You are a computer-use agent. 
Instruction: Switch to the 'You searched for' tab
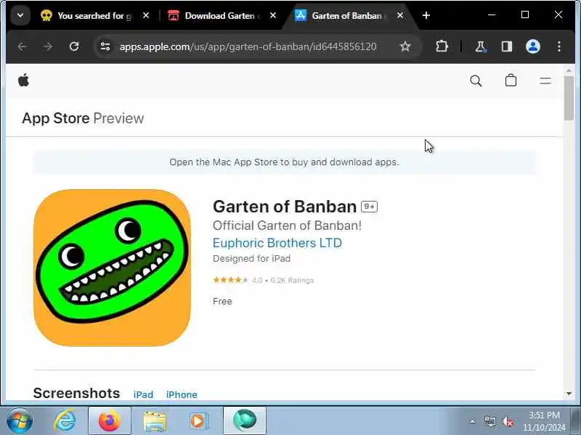pyautogui.click(x=94, y=15)
